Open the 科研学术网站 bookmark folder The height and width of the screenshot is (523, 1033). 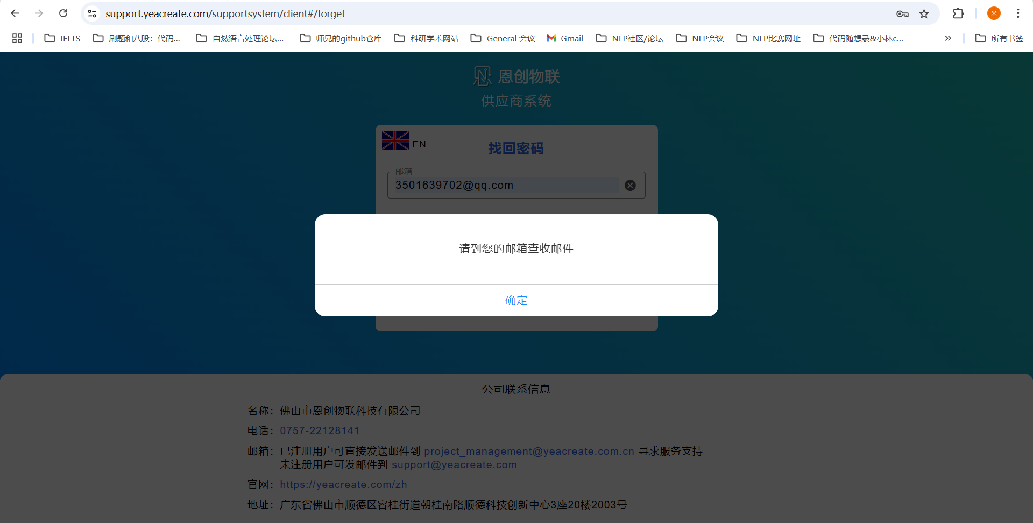point(427,38)
